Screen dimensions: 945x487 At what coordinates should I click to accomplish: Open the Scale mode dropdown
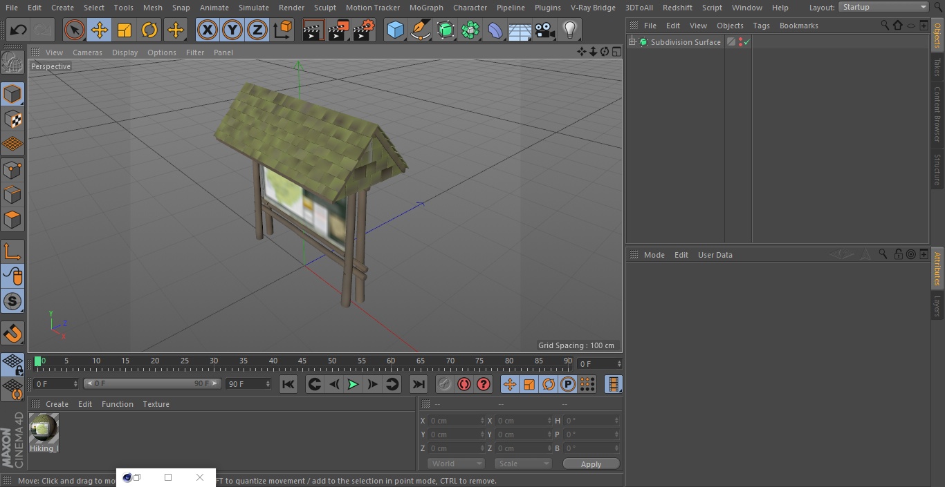click(523, 464)
